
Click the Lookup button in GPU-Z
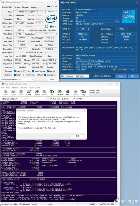point(51,12)
